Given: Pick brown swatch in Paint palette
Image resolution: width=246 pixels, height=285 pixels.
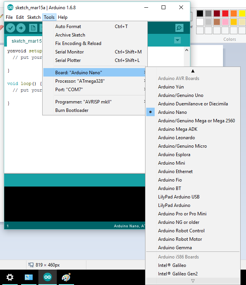Looking at the screenshot, I should tap(217, 22).
